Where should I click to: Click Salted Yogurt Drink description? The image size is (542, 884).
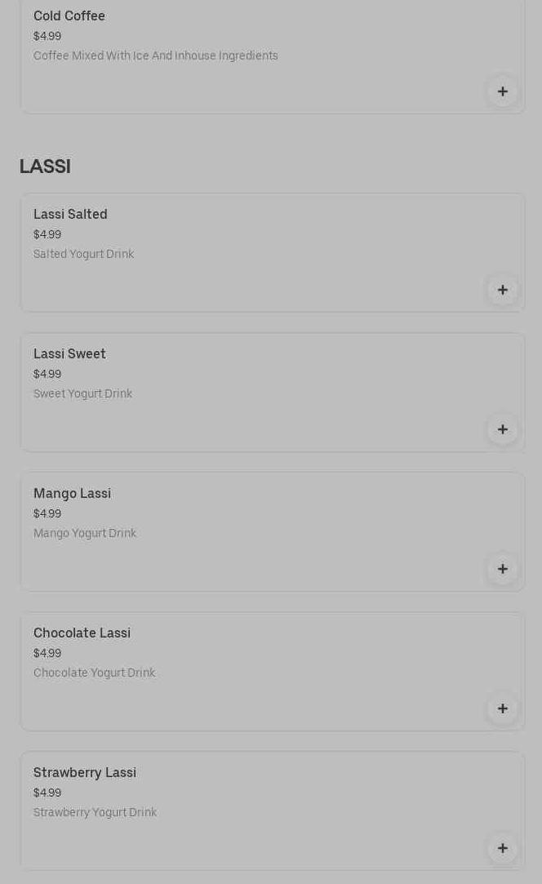[83, 255]
